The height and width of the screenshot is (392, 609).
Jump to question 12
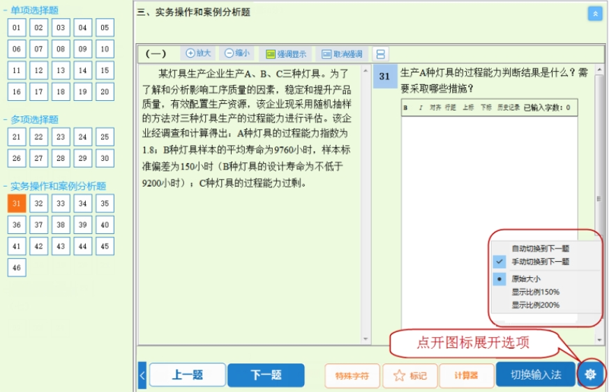[x=38, y=70]
